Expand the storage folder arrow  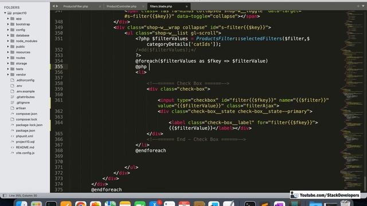click(x=8, y=64)
